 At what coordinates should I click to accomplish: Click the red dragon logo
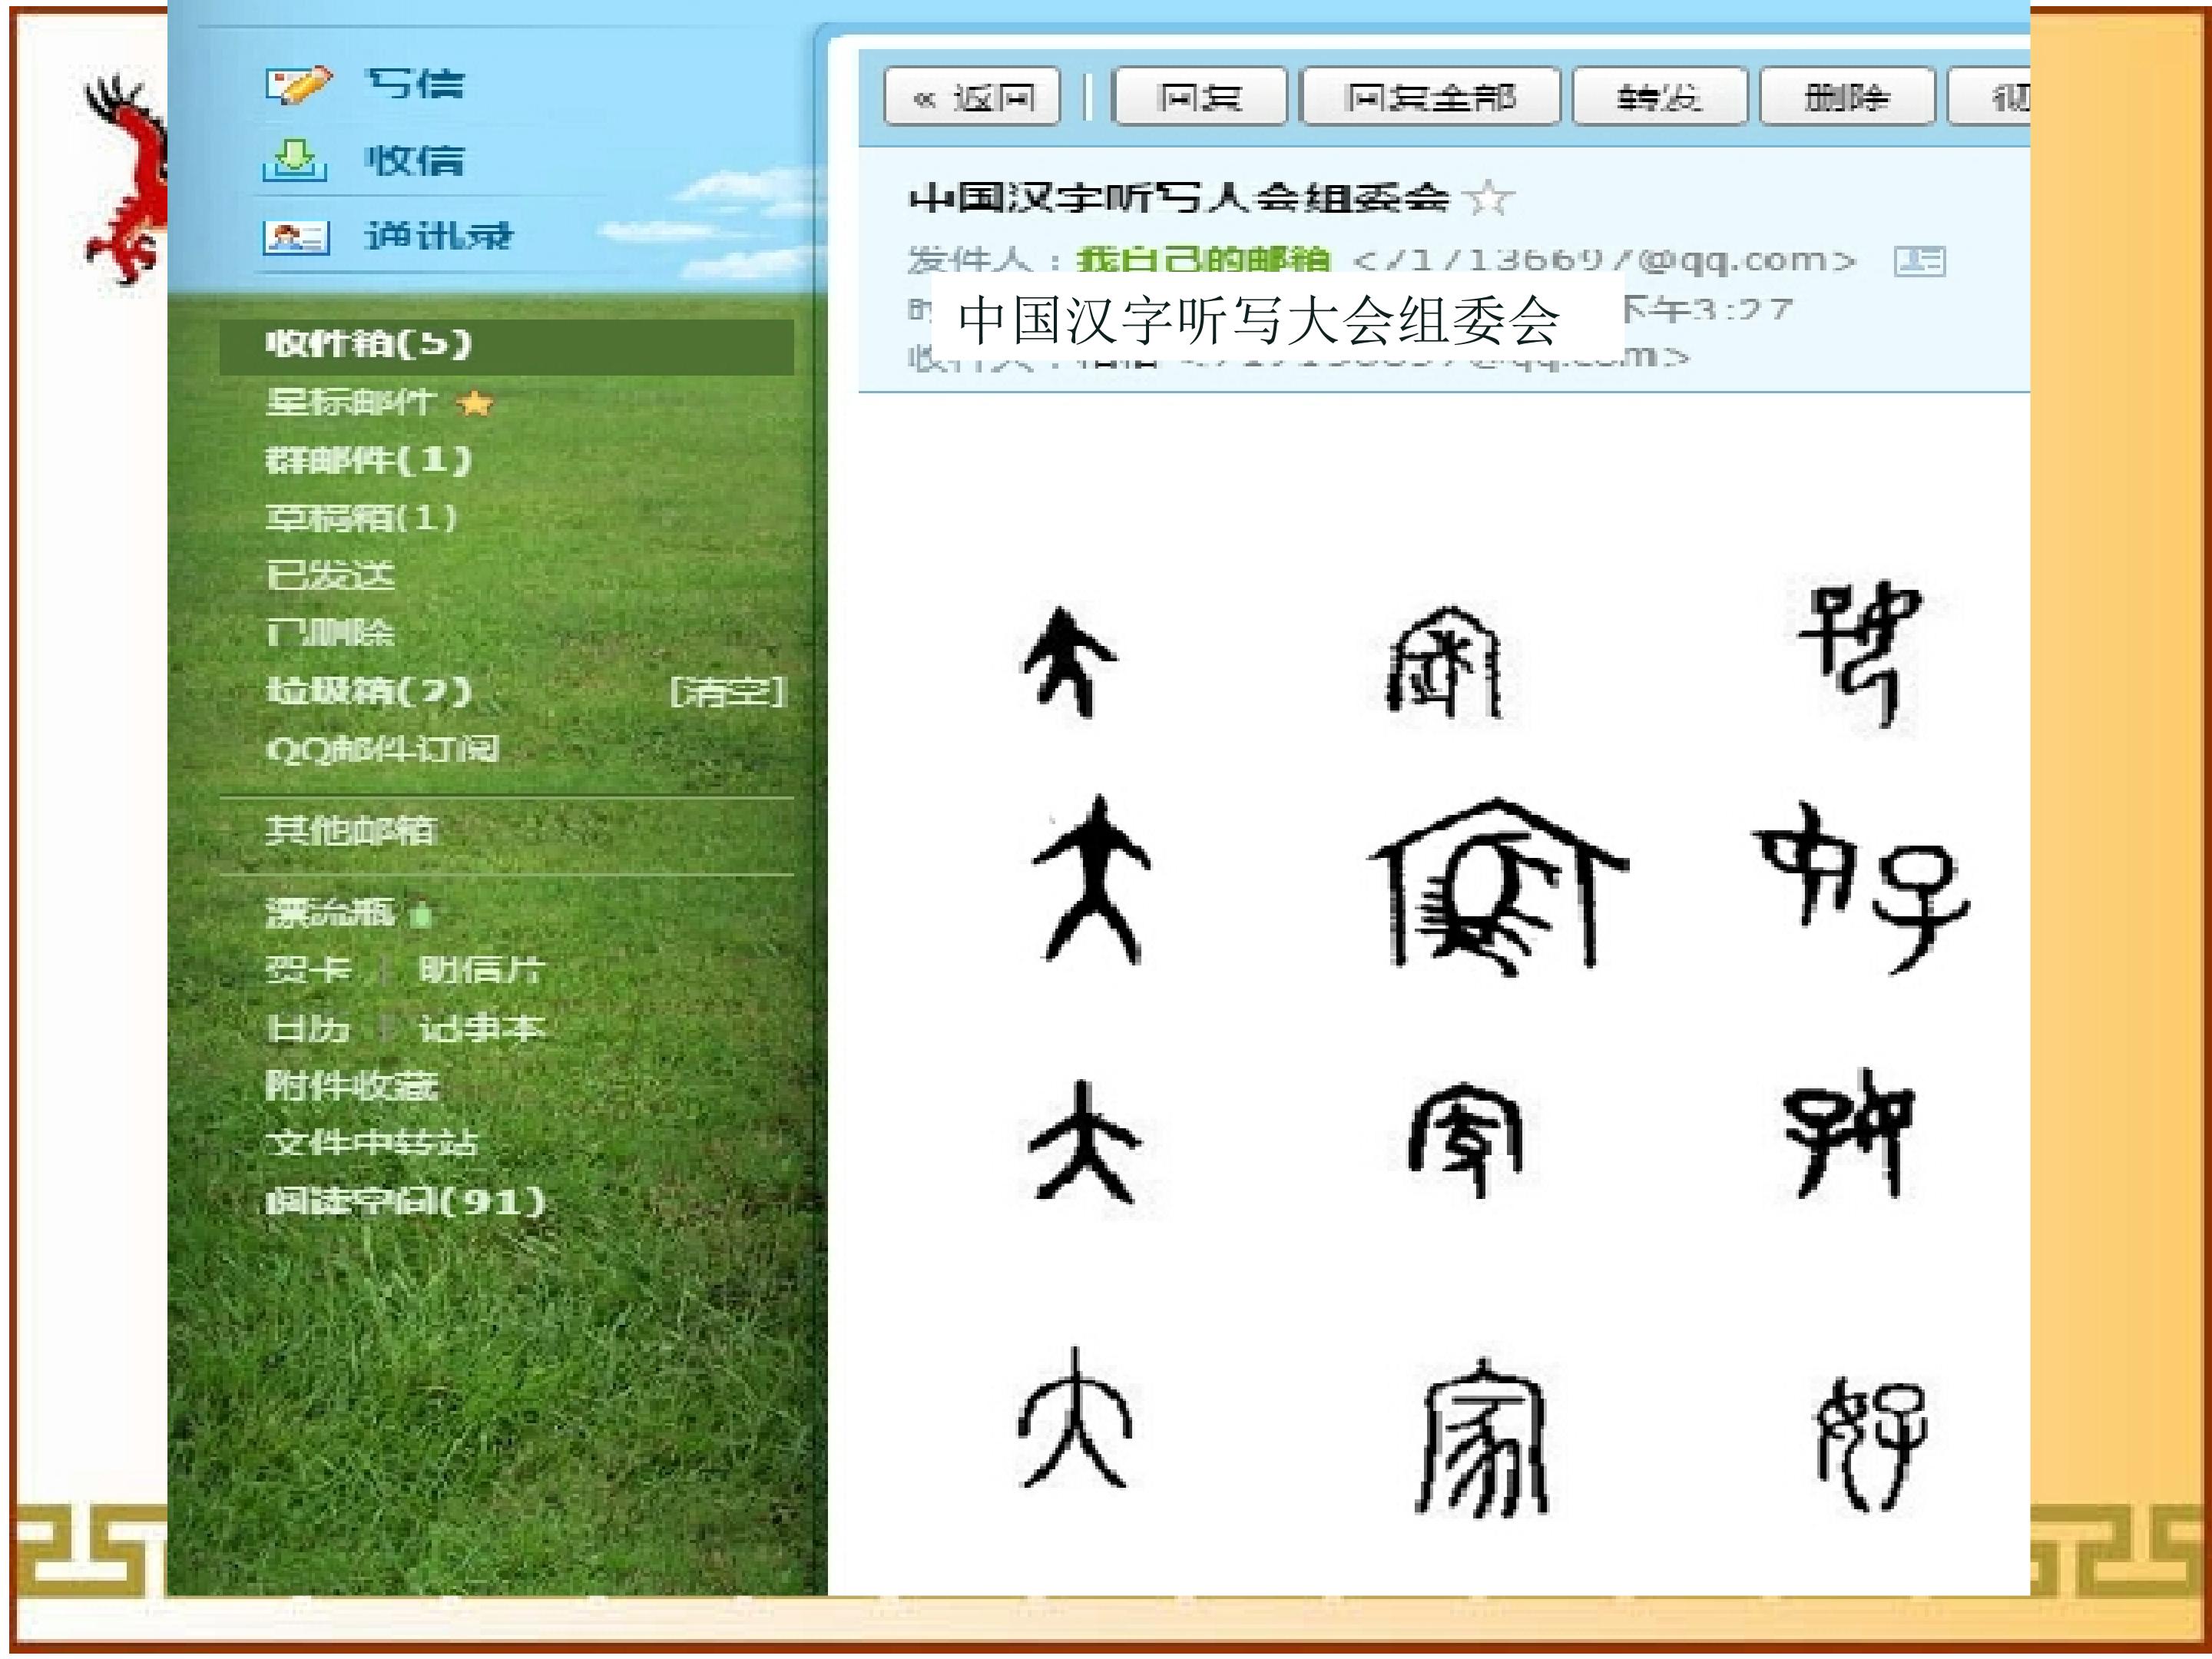[x=125, y=180]
